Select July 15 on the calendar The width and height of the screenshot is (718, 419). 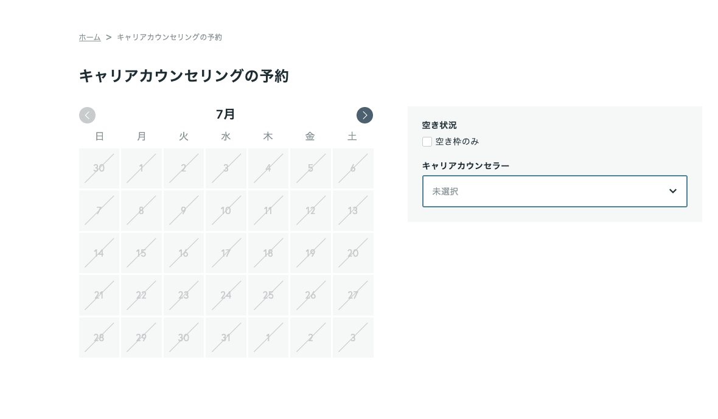pyautogui.click(x=141, y=253)
